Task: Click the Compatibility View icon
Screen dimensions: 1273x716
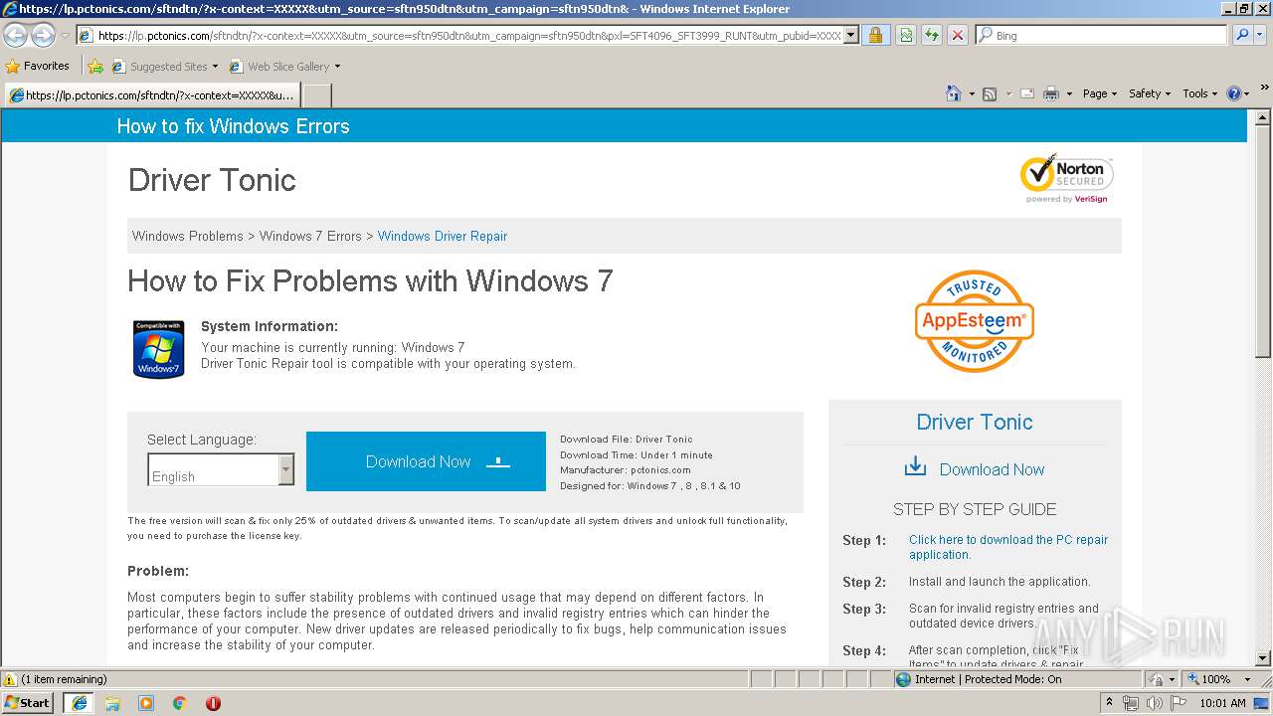Action: pyautogui.click(x=906, y=35)
